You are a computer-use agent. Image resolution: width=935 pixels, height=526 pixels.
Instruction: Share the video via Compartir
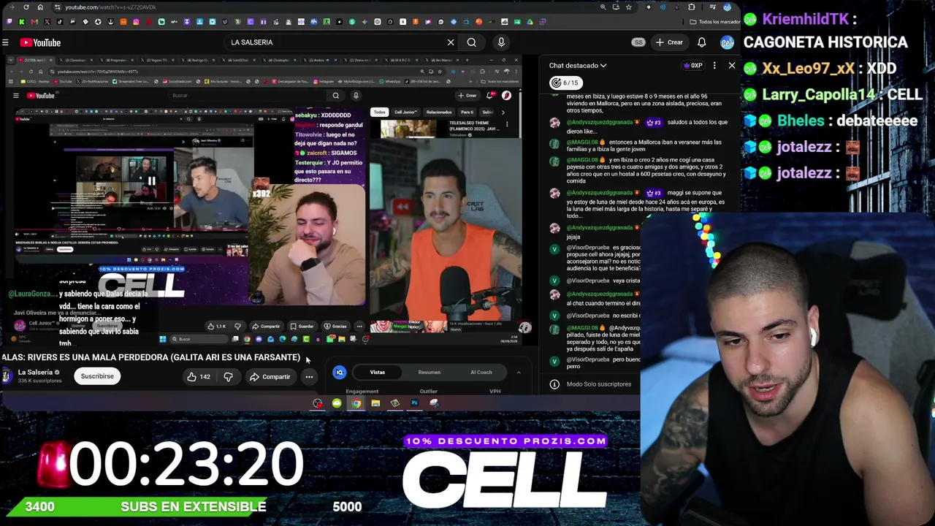(x=270, y=377)
